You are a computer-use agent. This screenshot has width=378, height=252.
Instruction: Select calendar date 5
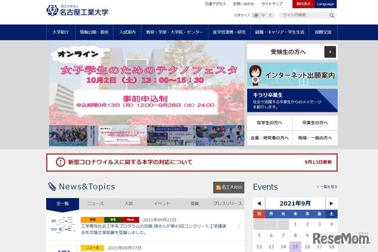pos(259,235)
